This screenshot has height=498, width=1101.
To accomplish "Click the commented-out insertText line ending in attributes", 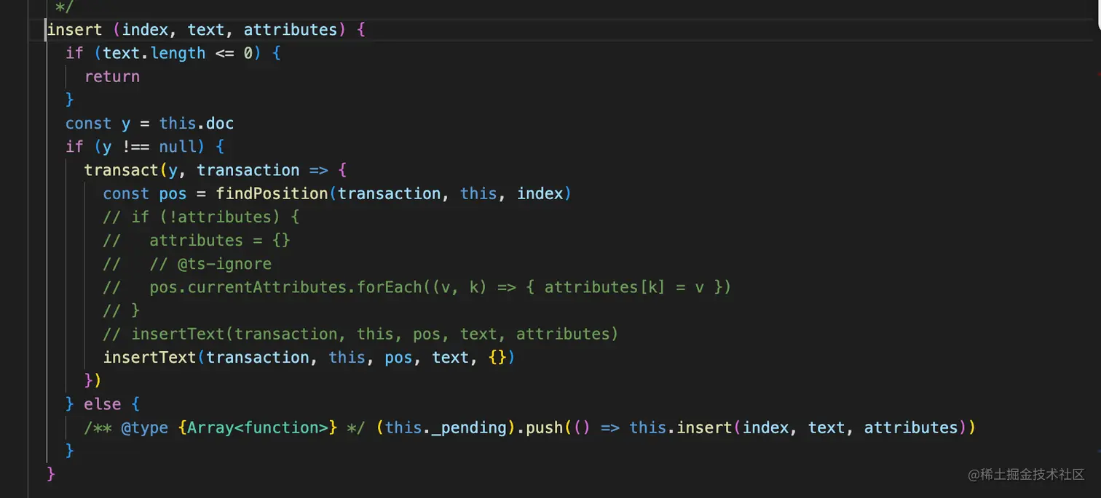I will tap(360, 334).
